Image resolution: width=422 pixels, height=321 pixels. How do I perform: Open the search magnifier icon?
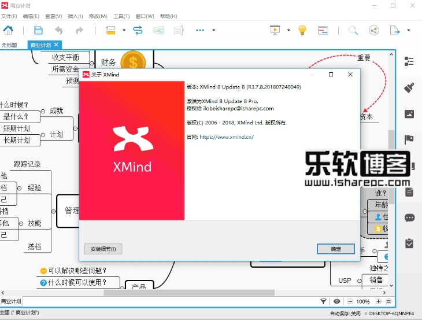353,30
